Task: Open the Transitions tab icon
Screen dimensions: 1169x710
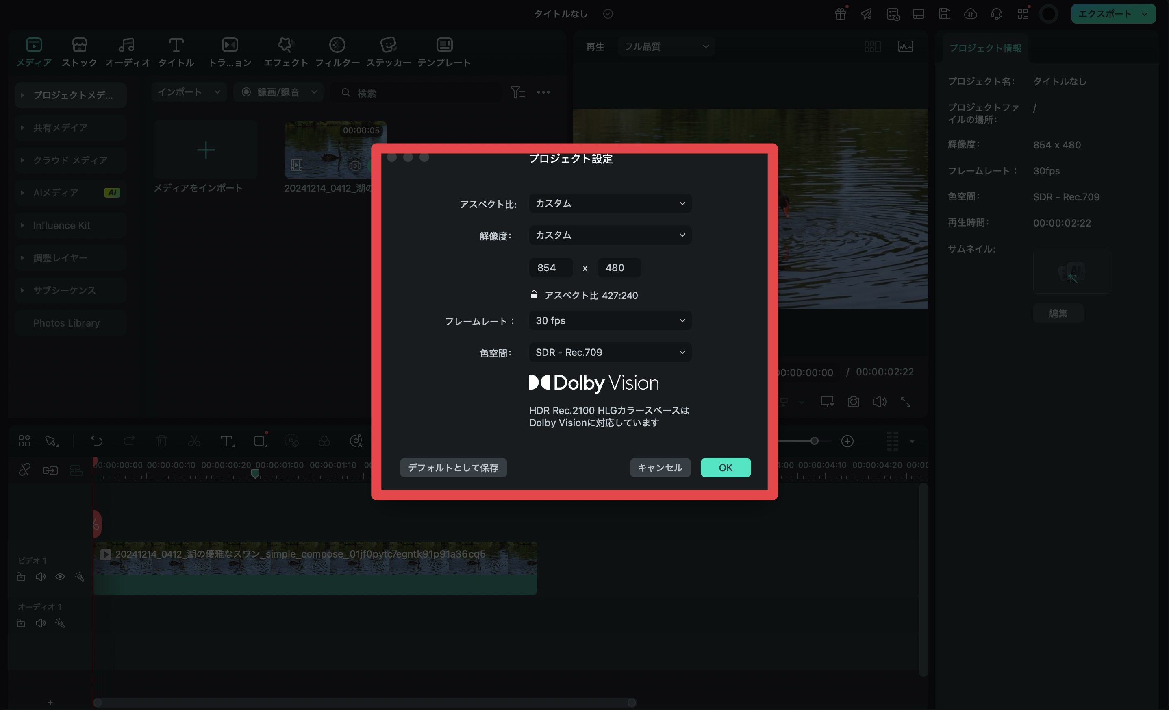Action: [230, 45]
